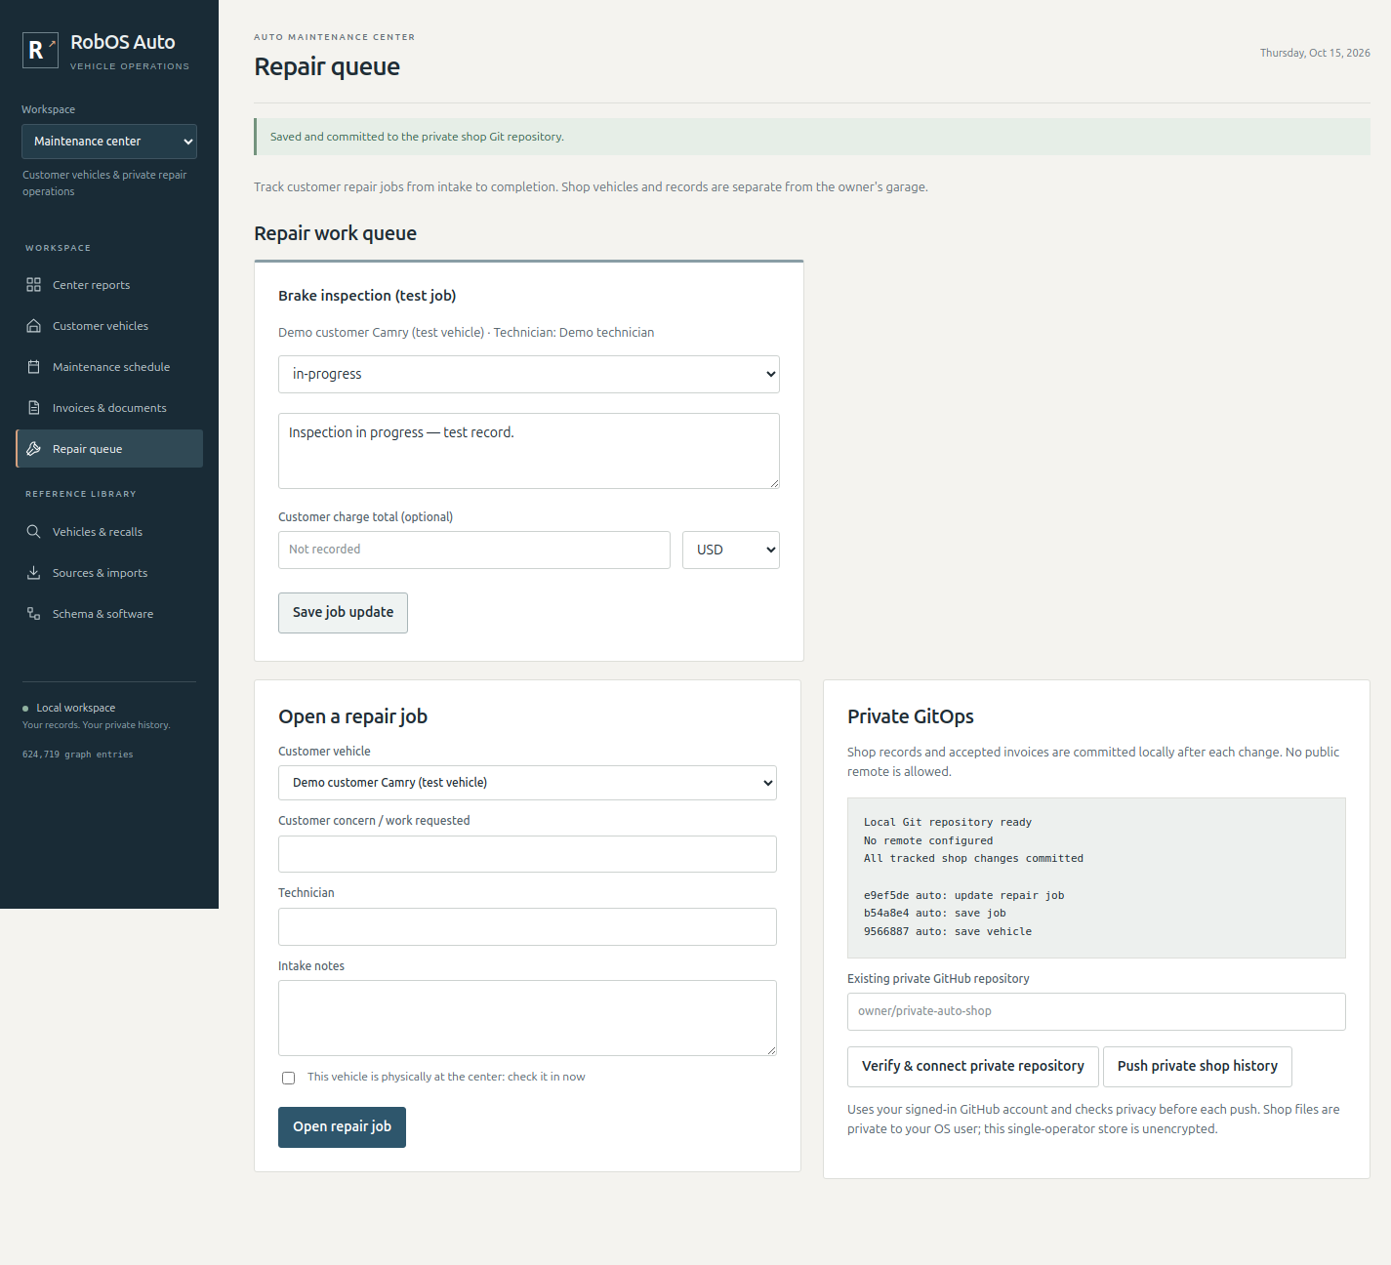Navigate to Maintenance schedule

(x=109, y=367)
